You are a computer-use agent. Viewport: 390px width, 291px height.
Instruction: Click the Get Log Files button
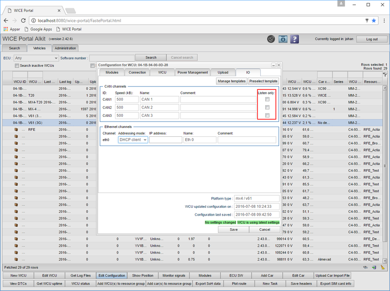click(x=80, y=275)
